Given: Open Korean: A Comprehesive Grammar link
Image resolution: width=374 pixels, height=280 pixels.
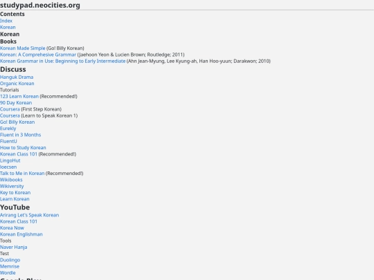Looking at the screenshot, I should tap(38, 55).
